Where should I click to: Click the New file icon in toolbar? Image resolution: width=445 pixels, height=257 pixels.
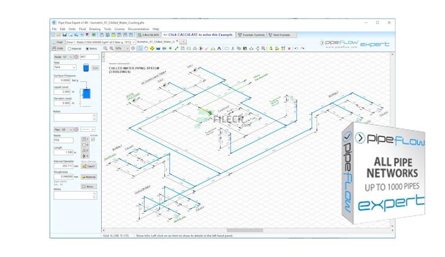[53, 35]
